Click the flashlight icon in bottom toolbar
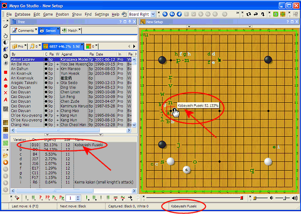Screen dimensions: 301x214 click(17, 198)
